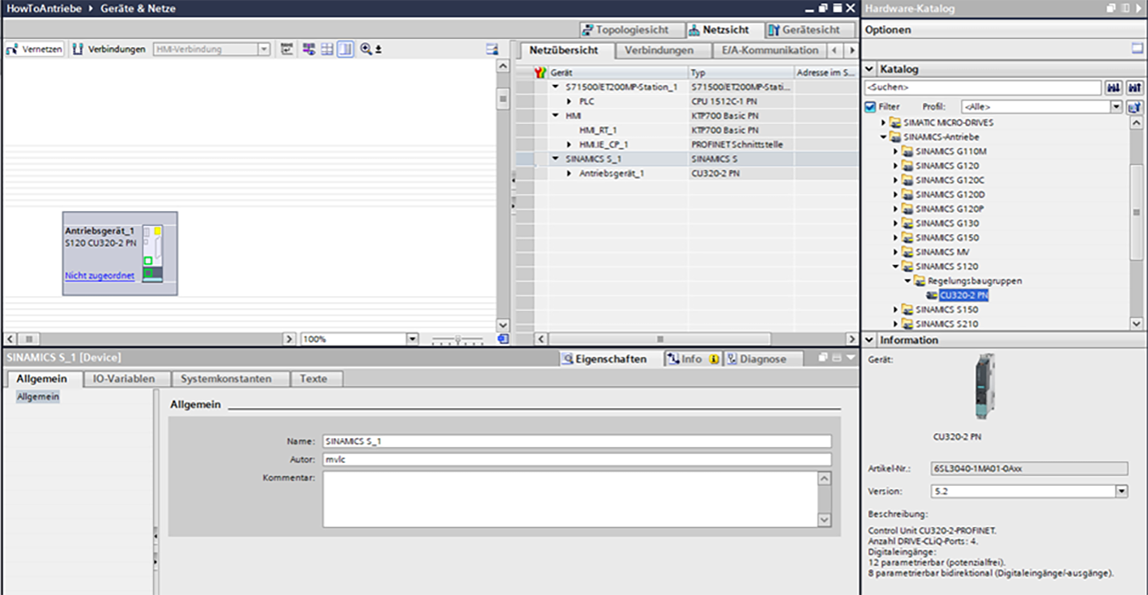1148x595 pixels.
Task: Select the Verbindungen connections tool
Action: tap(109, 49)
